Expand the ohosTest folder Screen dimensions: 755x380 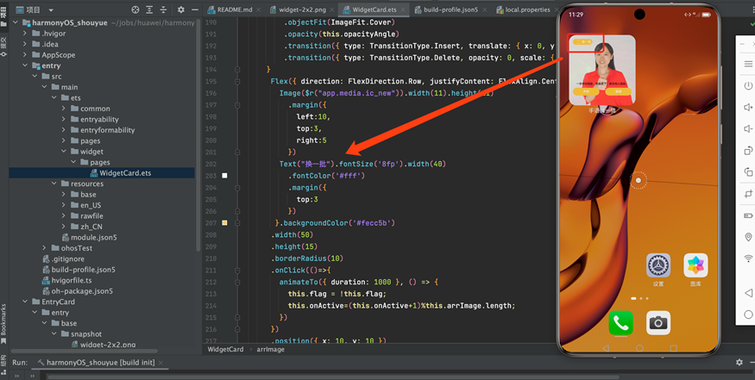[44, 247]
